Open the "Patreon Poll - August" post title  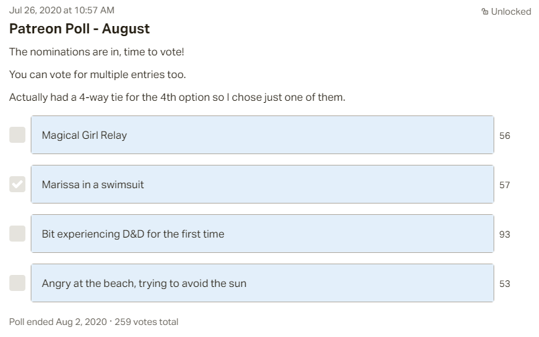pos(79,29)
